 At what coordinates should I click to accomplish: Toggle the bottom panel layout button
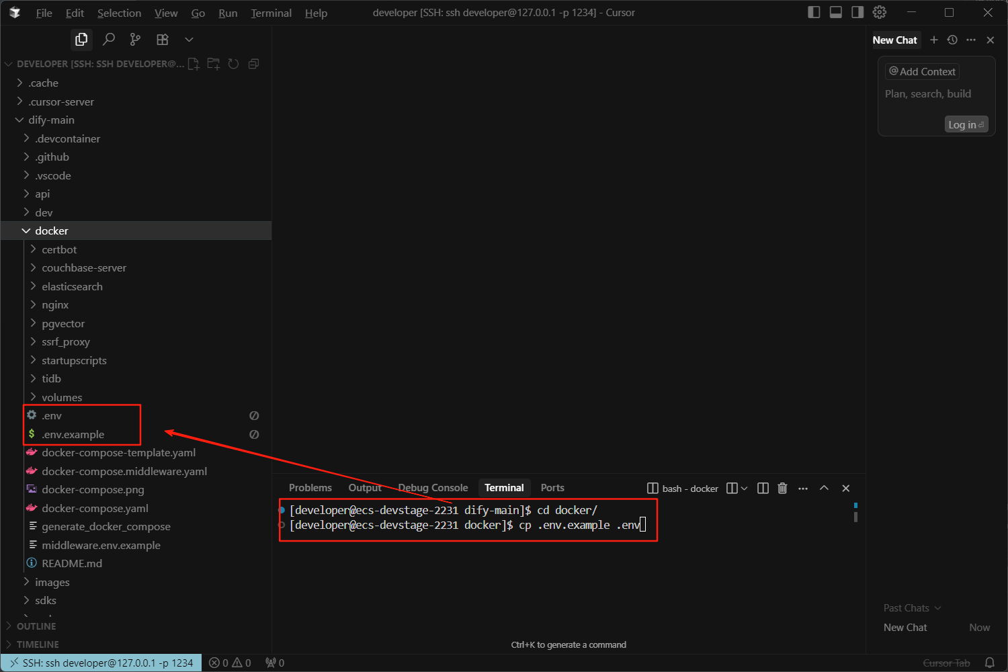click(836, 12)
